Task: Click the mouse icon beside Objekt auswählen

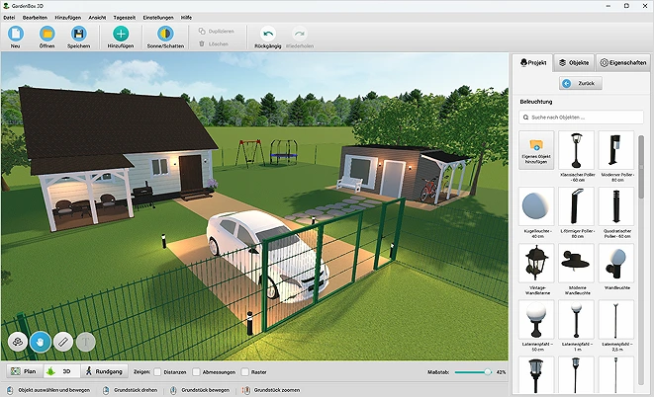Action: [10, 390]
